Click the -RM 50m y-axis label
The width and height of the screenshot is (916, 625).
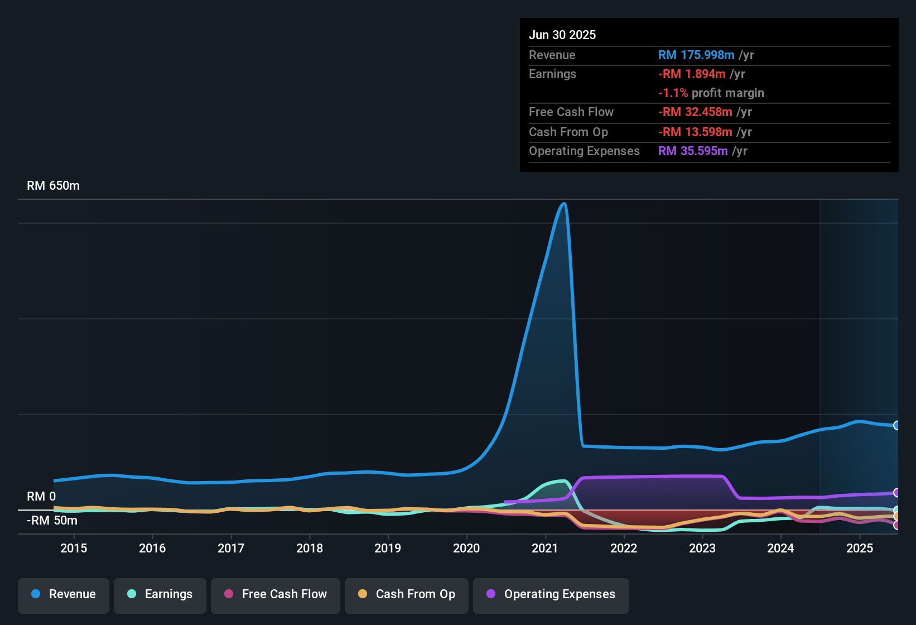pos(52,521)
